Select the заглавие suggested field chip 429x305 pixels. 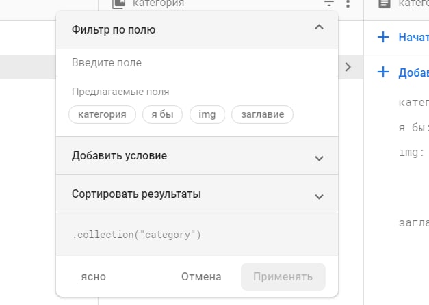tap(262, 115)
